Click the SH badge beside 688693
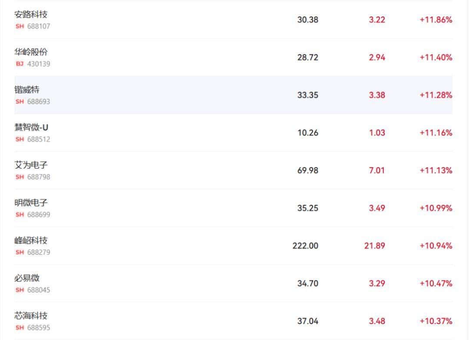This screenshot has width=469, height=340. pyautogui.click(x=20, y=102)
